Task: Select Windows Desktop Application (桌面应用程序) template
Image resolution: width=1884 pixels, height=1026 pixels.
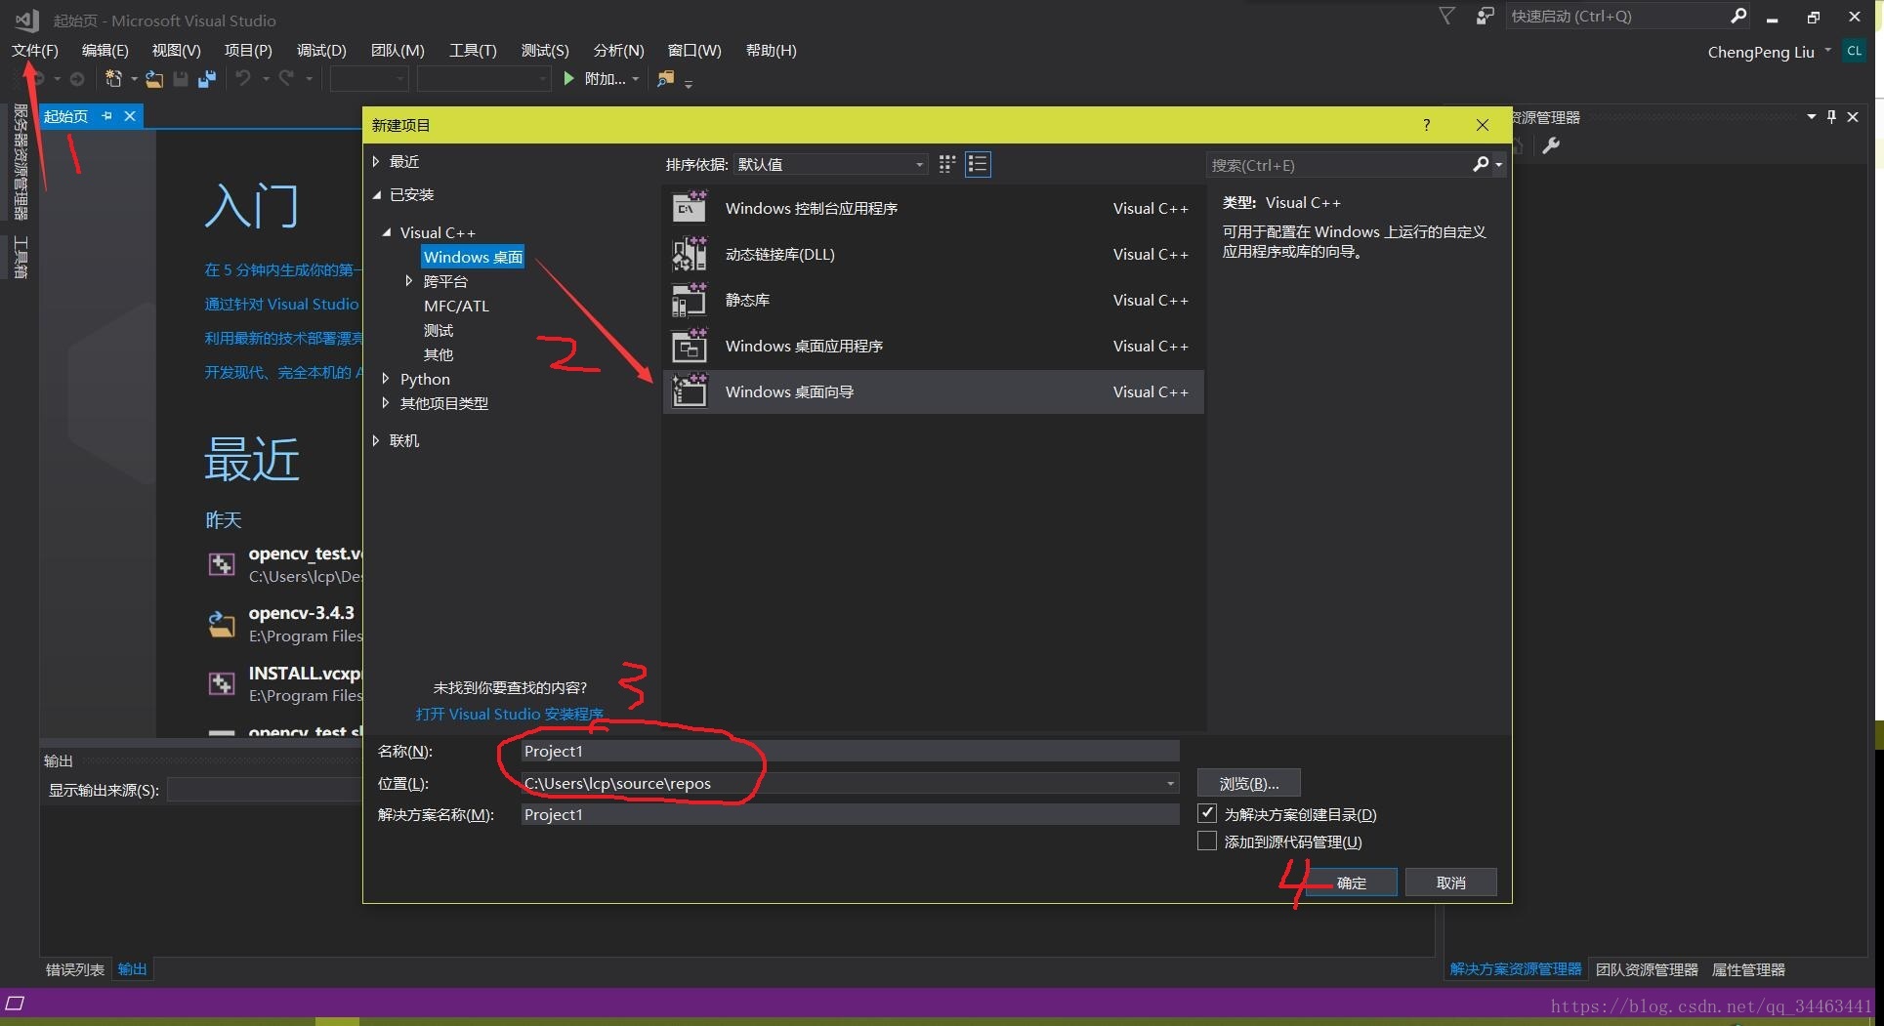Action: click(x=933, y=346)
